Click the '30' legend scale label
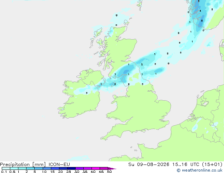Screen dimensions: 224x173 click(x=77, y=172)
